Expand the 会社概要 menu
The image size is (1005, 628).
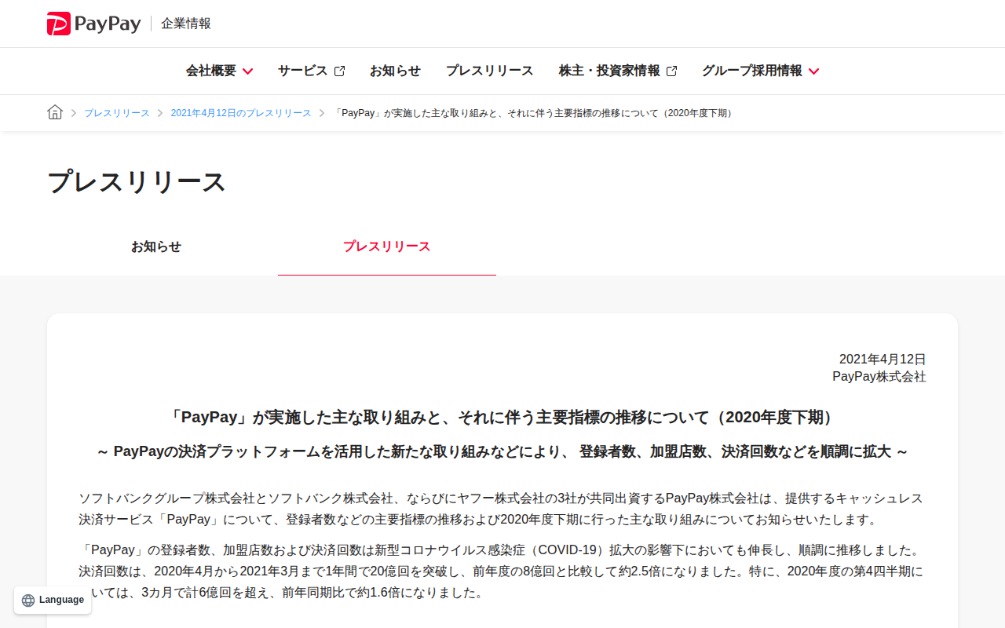tap(219, 71)
